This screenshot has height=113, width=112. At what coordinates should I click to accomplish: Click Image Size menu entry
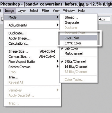(x=32, y=51)
